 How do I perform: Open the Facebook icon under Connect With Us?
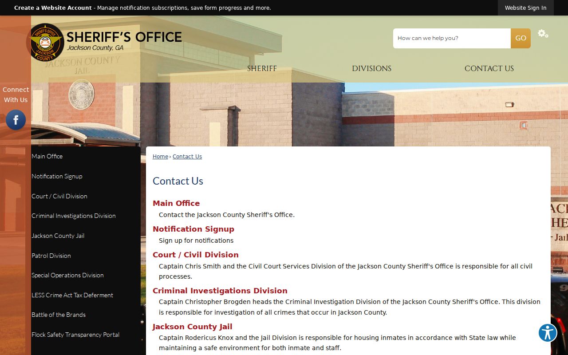(16, 120)
